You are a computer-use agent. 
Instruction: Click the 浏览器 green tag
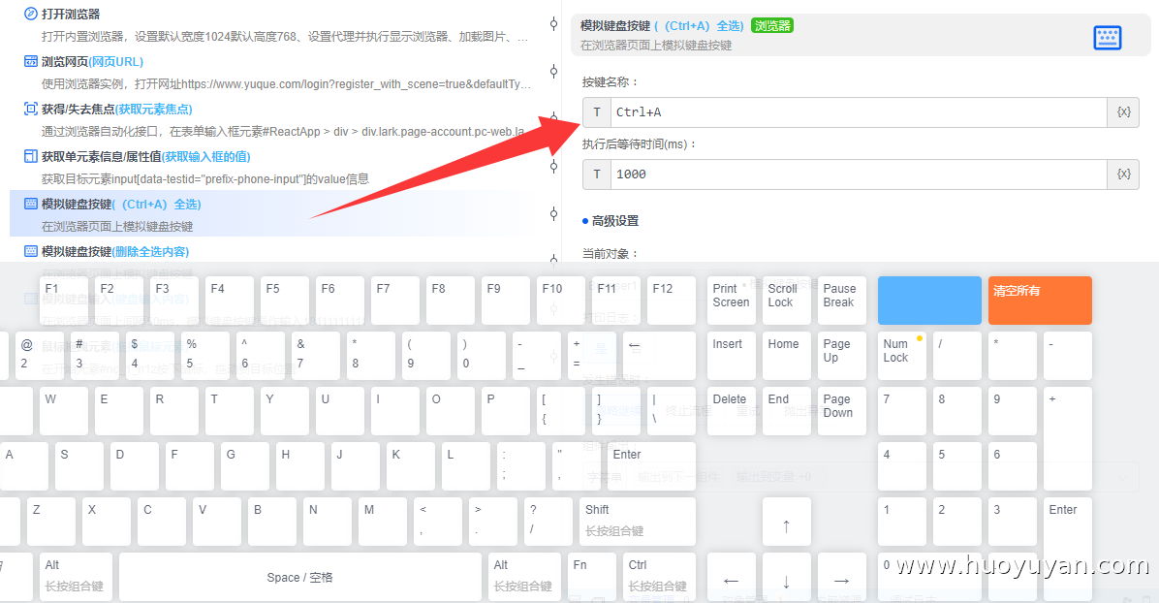771,25
